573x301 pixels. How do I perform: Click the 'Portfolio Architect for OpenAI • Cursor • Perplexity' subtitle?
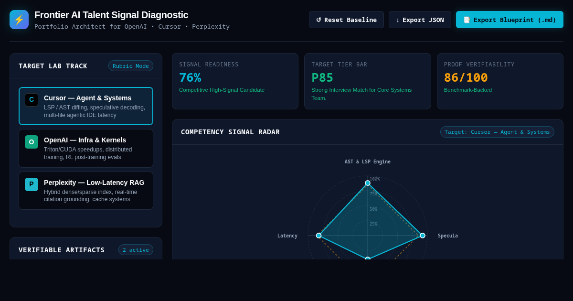[x=132, y=27]
